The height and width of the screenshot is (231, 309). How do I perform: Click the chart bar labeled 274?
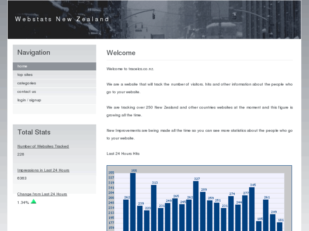point(231,214)
